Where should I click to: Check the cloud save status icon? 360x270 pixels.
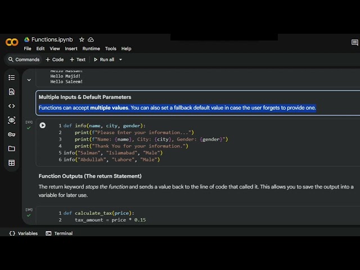[91, 39]
